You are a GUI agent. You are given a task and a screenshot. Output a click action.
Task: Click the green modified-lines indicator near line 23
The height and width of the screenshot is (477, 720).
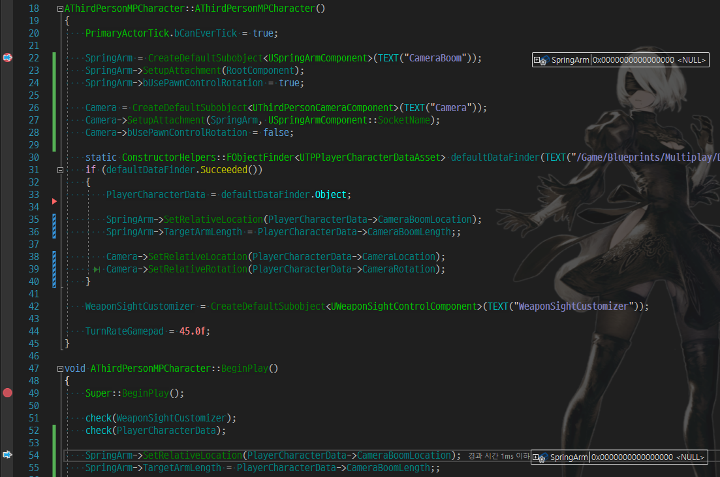(x=54, y=70)
